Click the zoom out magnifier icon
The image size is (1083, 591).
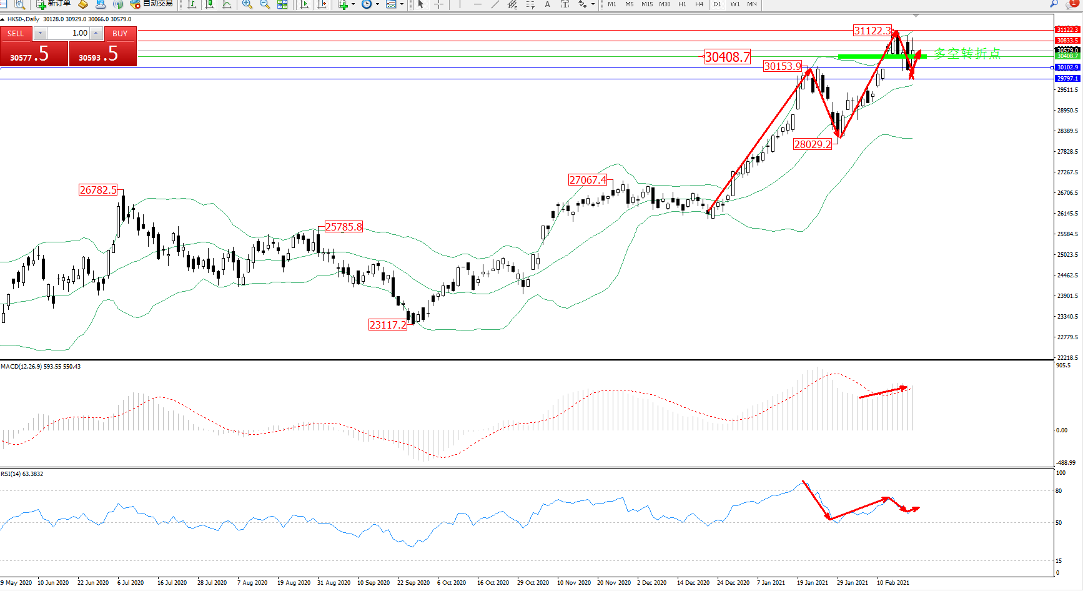coord(265,4)
